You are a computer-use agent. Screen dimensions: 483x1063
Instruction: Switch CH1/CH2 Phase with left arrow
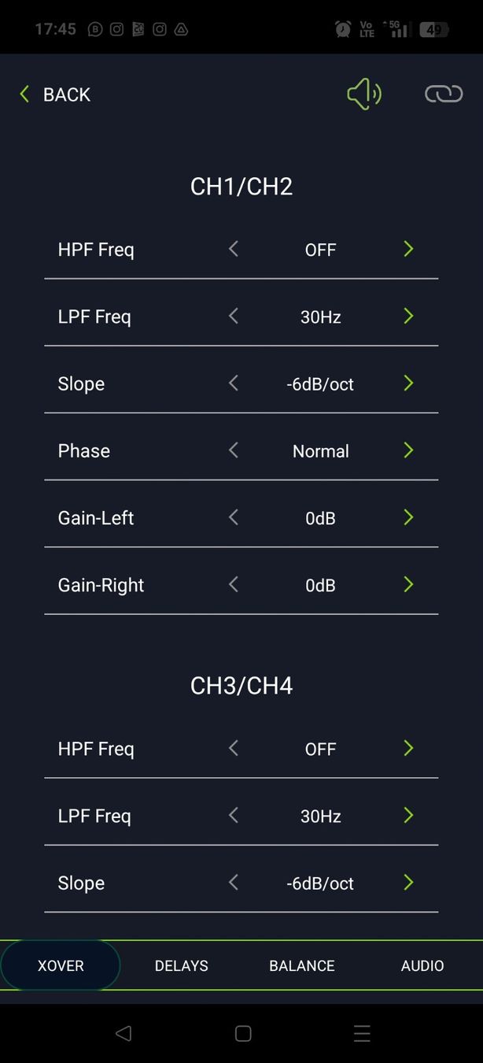tap(233, 450)
